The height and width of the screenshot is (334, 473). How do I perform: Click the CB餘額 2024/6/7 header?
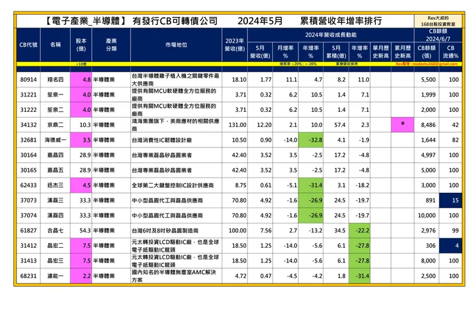click(x=438, y=35)
